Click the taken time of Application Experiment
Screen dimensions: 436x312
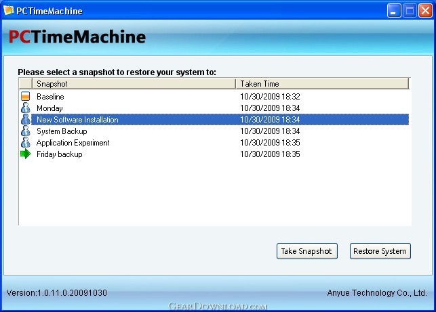[x=270, y=143]
